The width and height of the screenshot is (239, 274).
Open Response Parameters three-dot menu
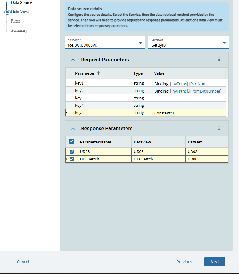[x=219, y=128]
